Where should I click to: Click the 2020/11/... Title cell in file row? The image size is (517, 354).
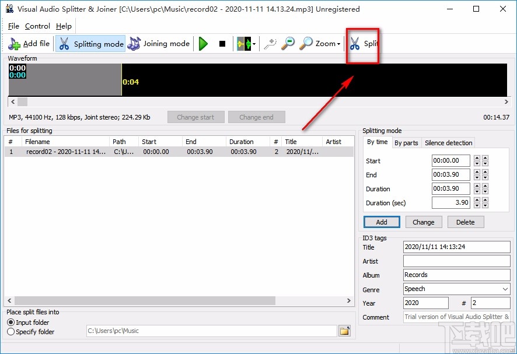click(x=302, y=152)
